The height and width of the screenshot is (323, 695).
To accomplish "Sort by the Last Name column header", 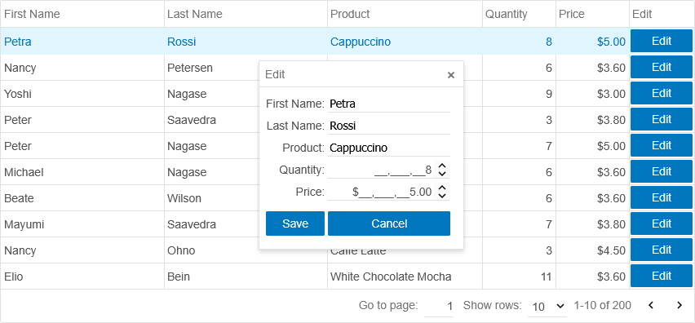I will click(246, 14).
